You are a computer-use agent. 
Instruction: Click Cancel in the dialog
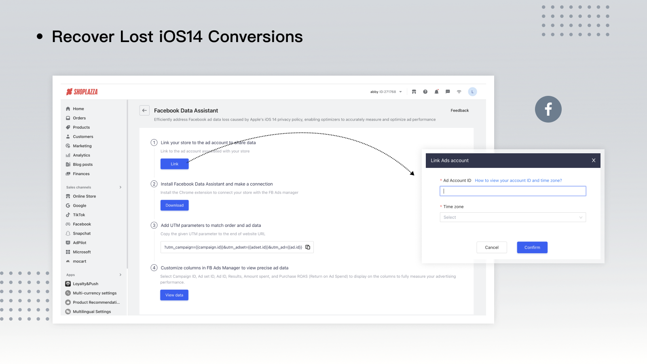(x=492, y=248)
